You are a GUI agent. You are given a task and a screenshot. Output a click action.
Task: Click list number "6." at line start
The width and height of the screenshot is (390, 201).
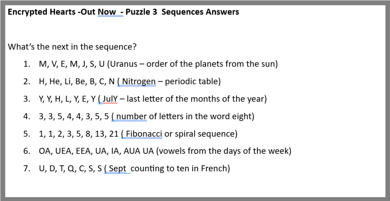(27, 151)
